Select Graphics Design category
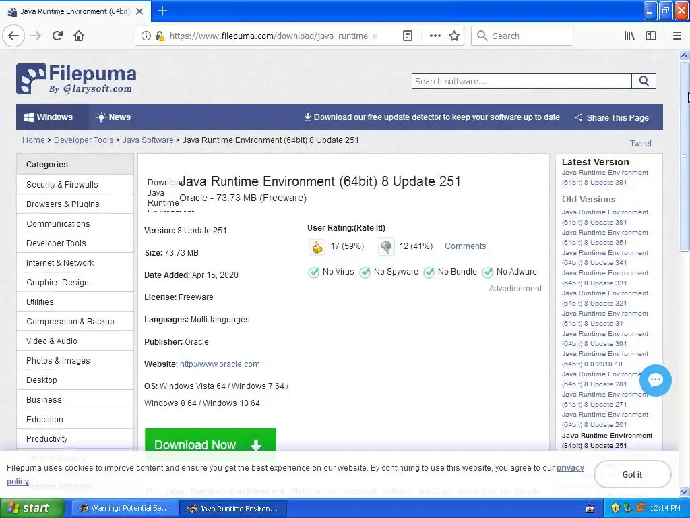 coord(75,283)
